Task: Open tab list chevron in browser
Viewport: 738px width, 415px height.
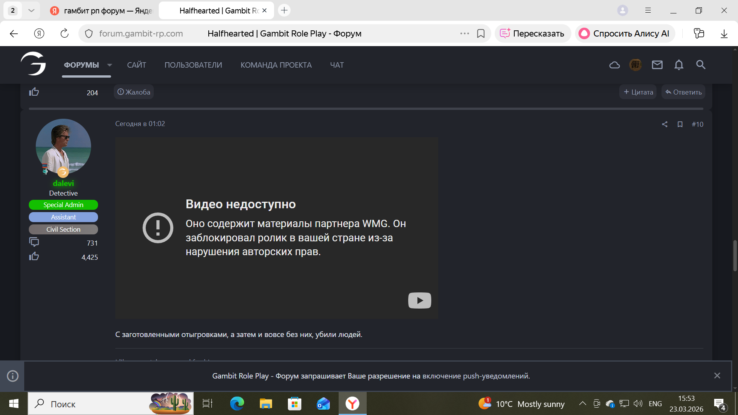Action: [32, 10]
